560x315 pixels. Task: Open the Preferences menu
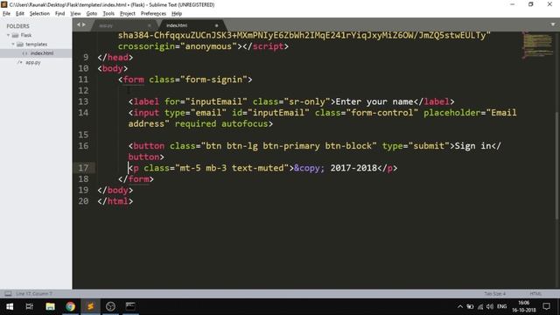point(153,14)
